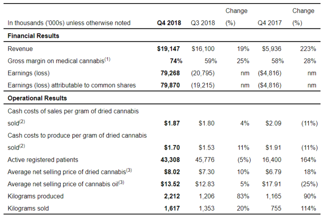The image size is (328, 218).
Task: Click the Q3 2018 column header
Action: point(203,23)
